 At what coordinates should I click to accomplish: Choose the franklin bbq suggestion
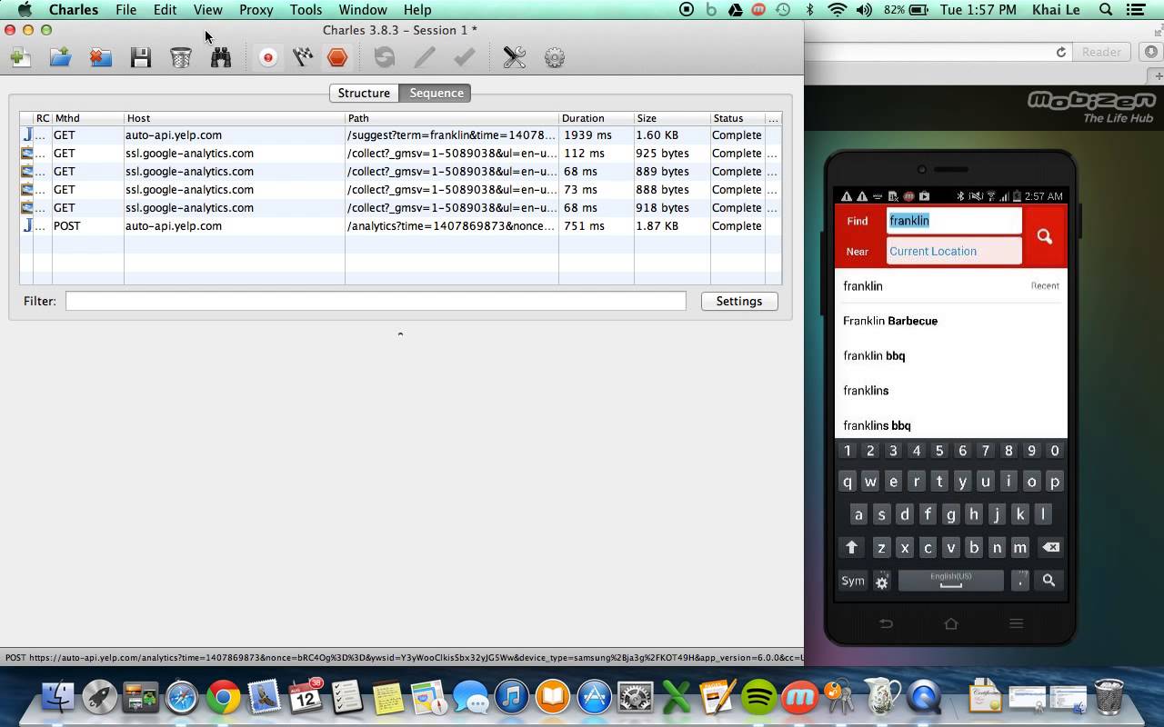[x=950, y=355]
